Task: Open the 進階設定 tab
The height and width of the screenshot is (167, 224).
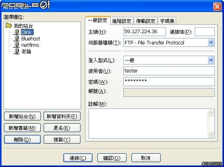Action: point(121,21)
